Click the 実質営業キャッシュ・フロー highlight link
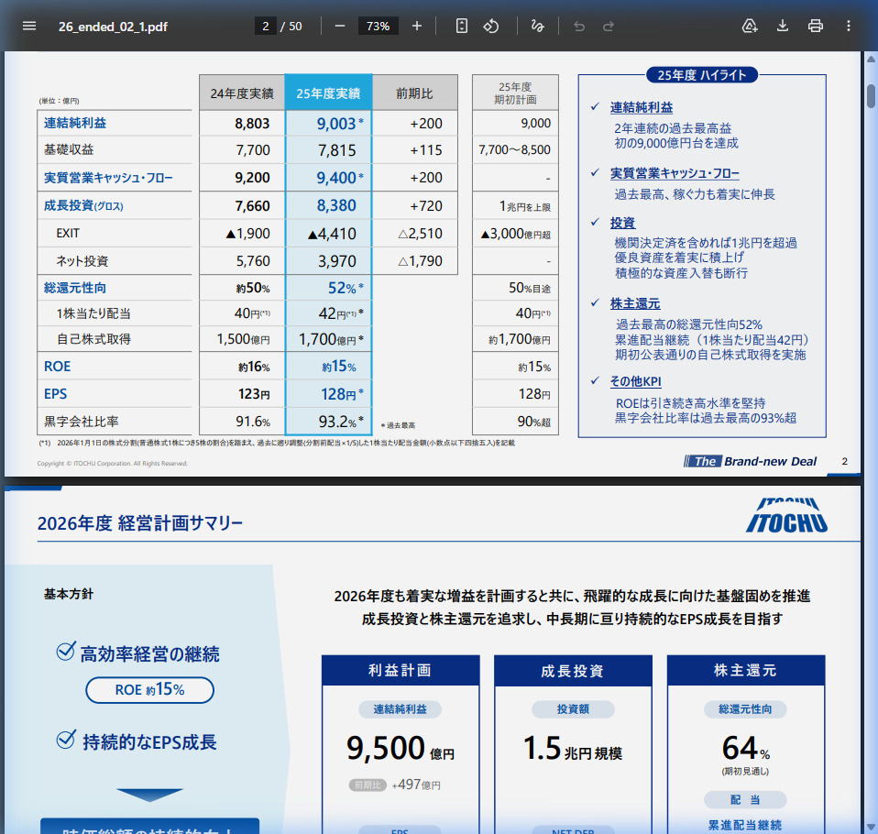Image resolution: width=878 pixels, height=834 pixels. (x=675, y=173)
